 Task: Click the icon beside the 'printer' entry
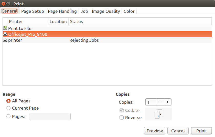(5, 40)
